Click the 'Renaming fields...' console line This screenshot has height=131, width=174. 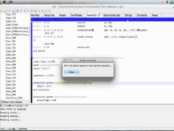[x=10, y=113]
